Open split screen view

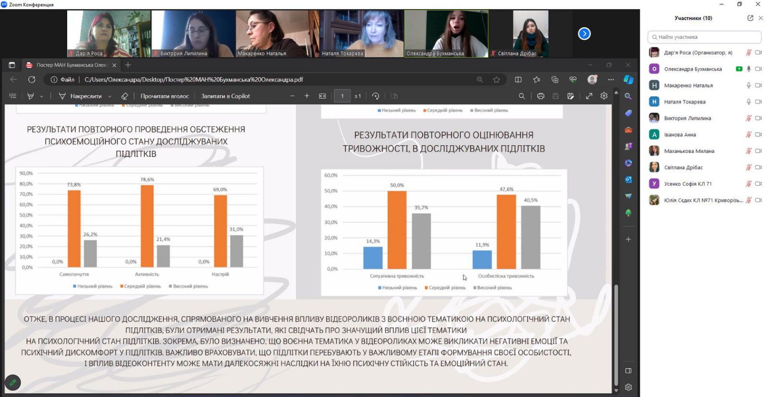point(518,80)
